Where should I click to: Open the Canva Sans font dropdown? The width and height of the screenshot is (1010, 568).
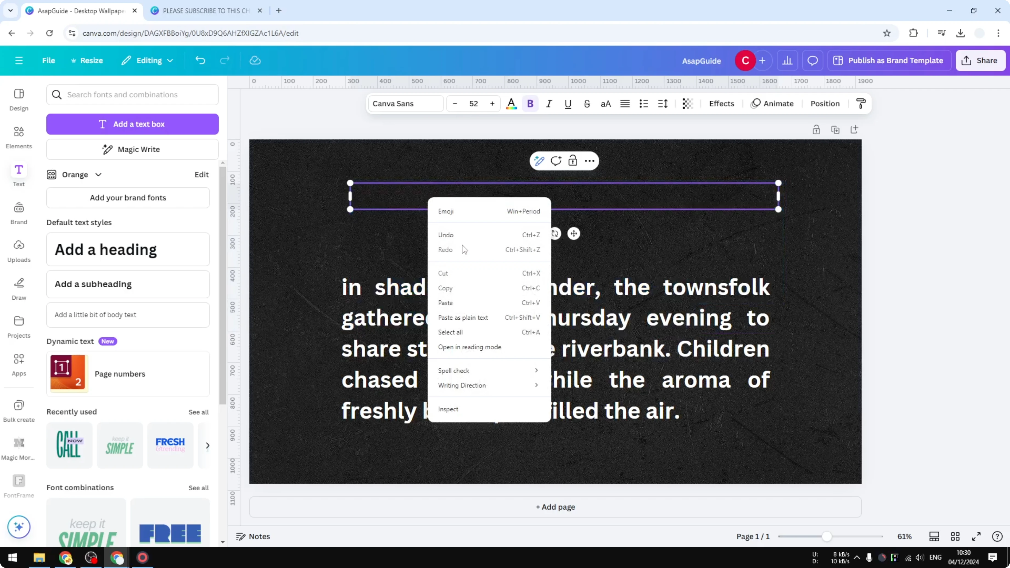pyautogui.click(x=405, y=103)
